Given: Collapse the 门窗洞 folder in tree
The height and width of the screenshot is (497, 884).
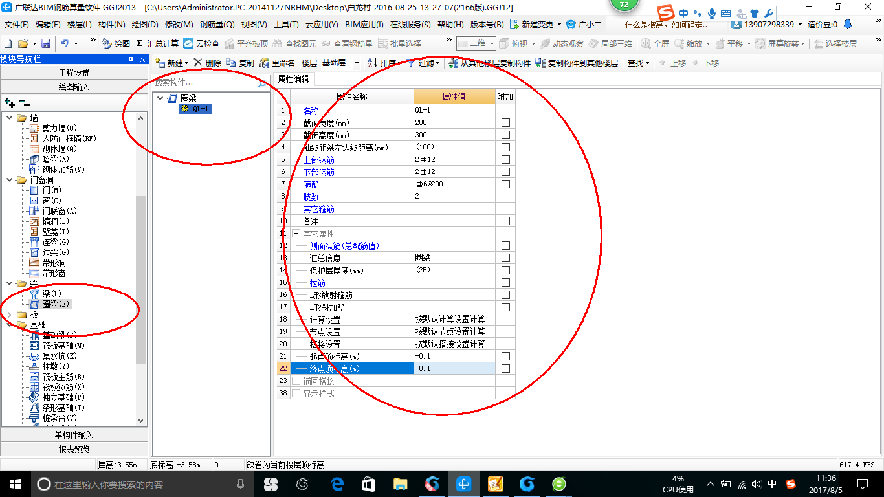Looking at the screenshot, I should click(x=9, y=180).
